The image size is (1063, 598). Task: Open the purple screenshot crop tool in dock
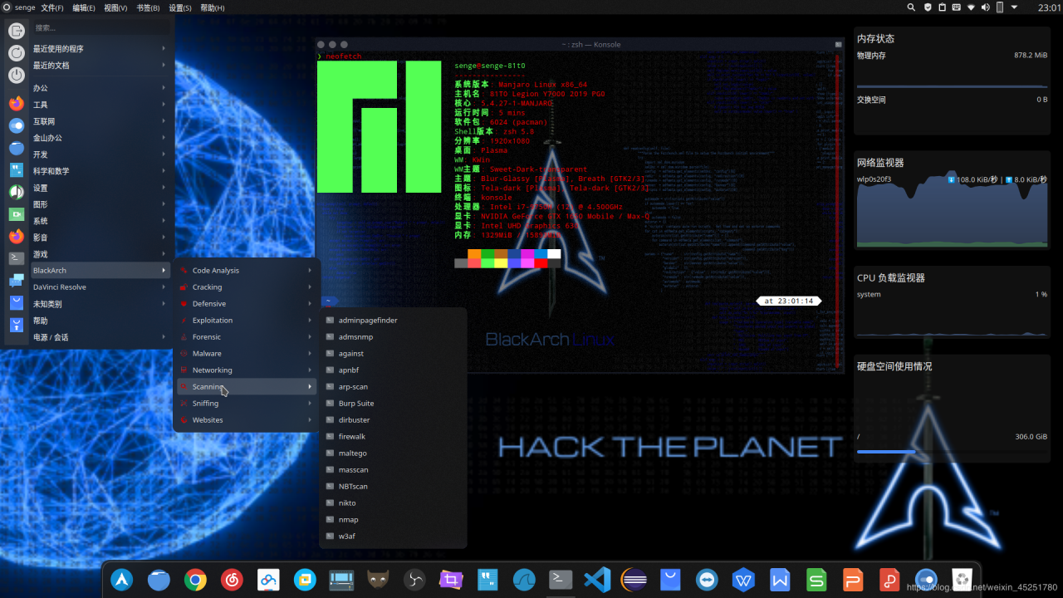pyautogui.click(x=451, y=580)
